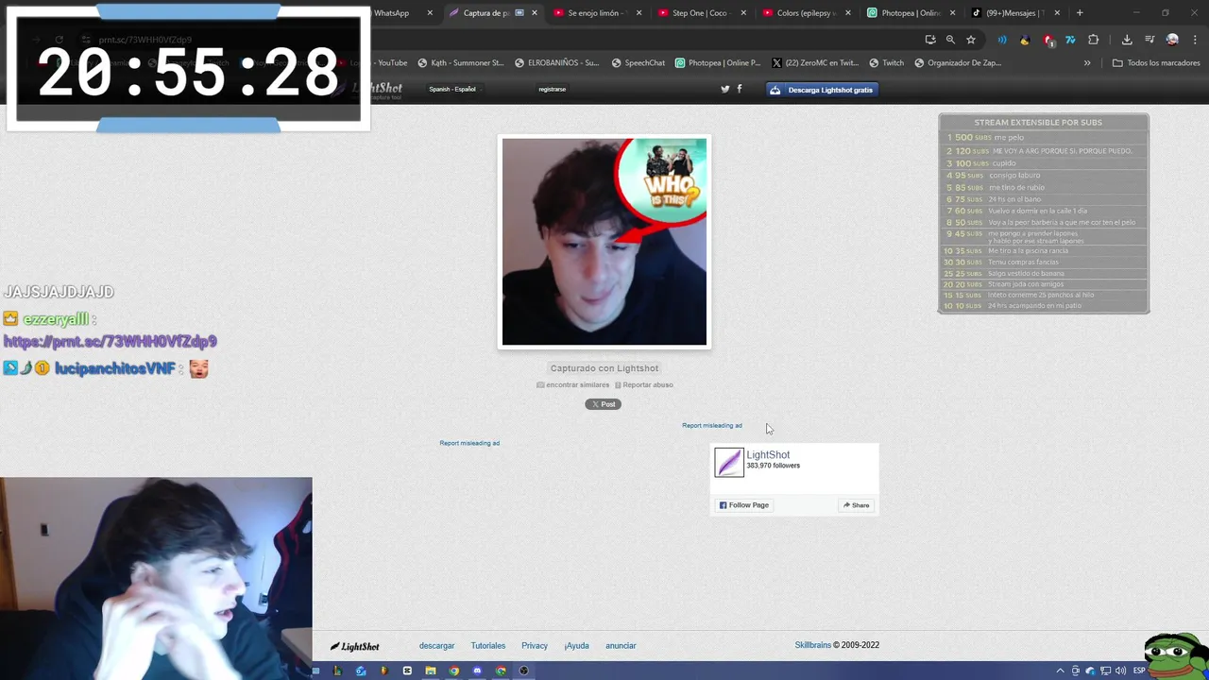The width and height of the screenshot is (1209, 680).
Task: Open the browser downloads icon
Action: click(1127, 40)
